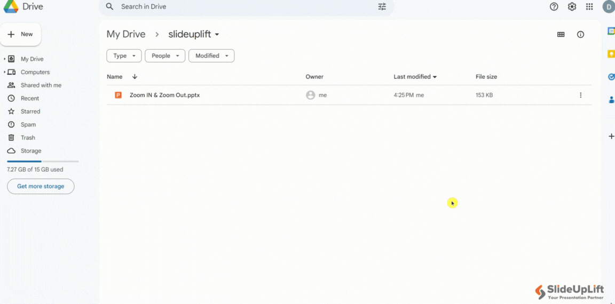This screenshot has width=615, height=304.
Task: Click the New button
Action: [20, 35]
